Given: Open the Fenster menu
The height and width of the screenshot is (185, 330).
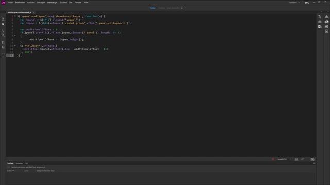Looking at the screenshot, I should 78,2.
